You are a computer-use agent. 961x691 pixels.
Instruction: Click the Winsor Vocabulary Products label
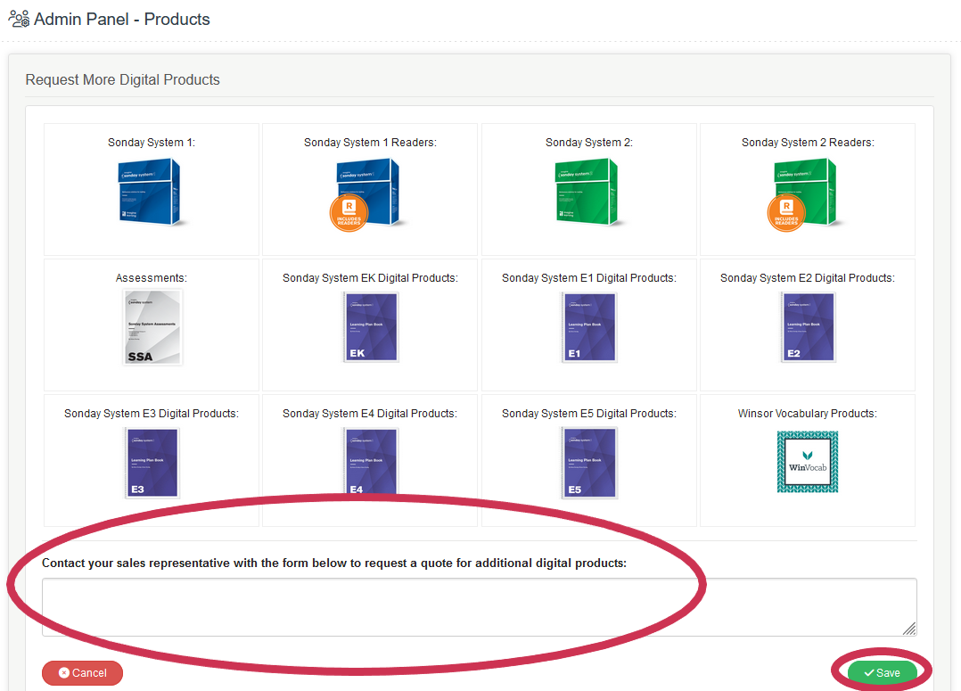(x=808, y=414)
